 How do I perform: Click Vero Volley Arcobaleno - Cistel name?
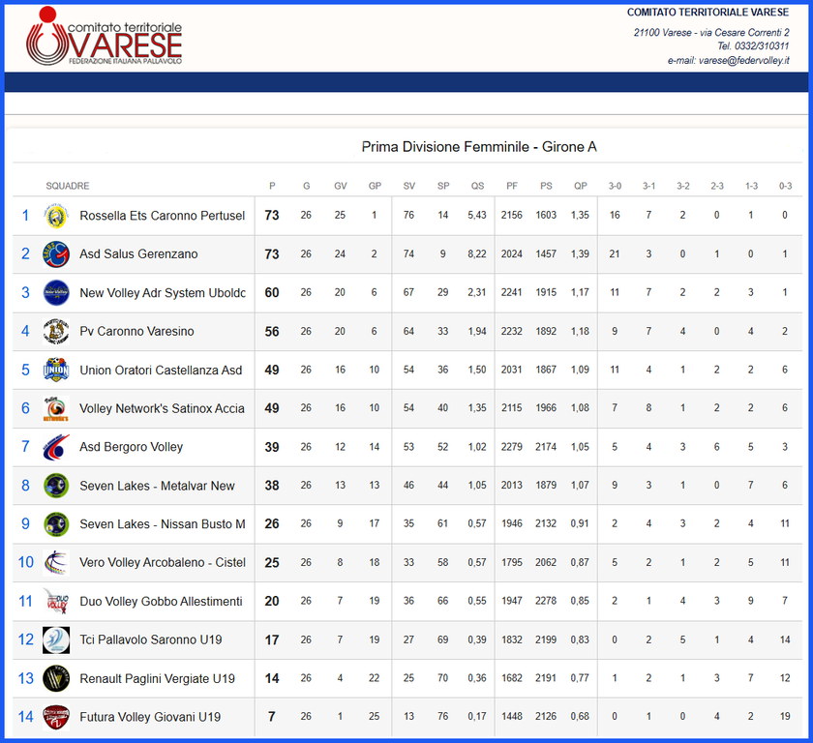(x=163, y=562)
